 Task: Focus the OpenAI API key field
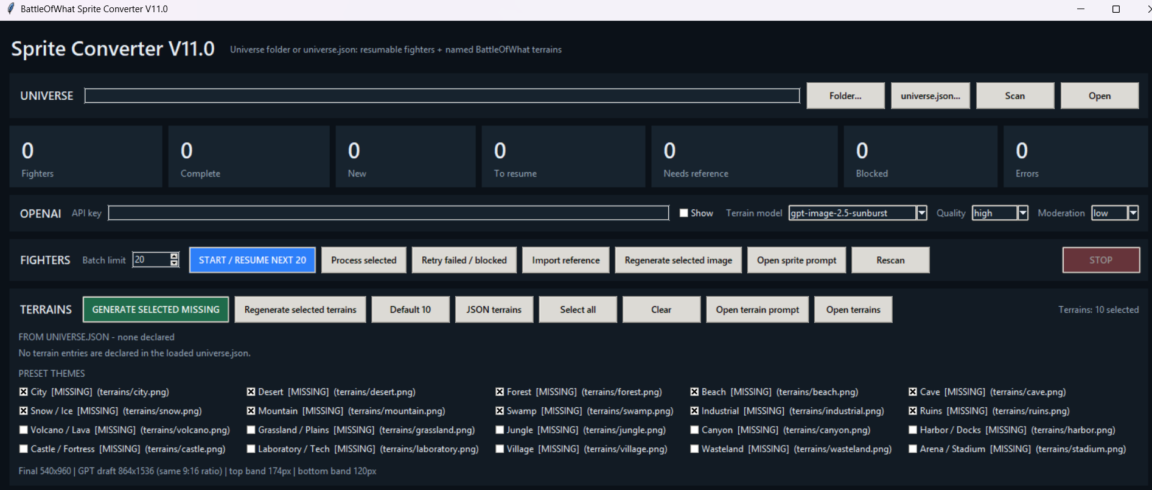click(388, 212)
